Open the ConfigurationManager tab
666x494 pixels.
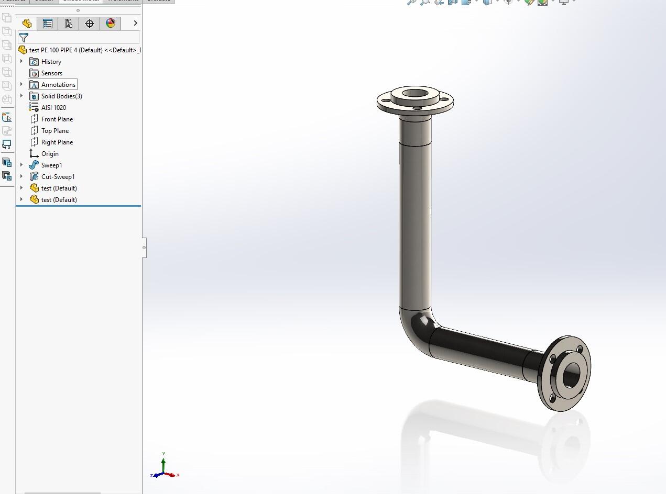[69, 24]
